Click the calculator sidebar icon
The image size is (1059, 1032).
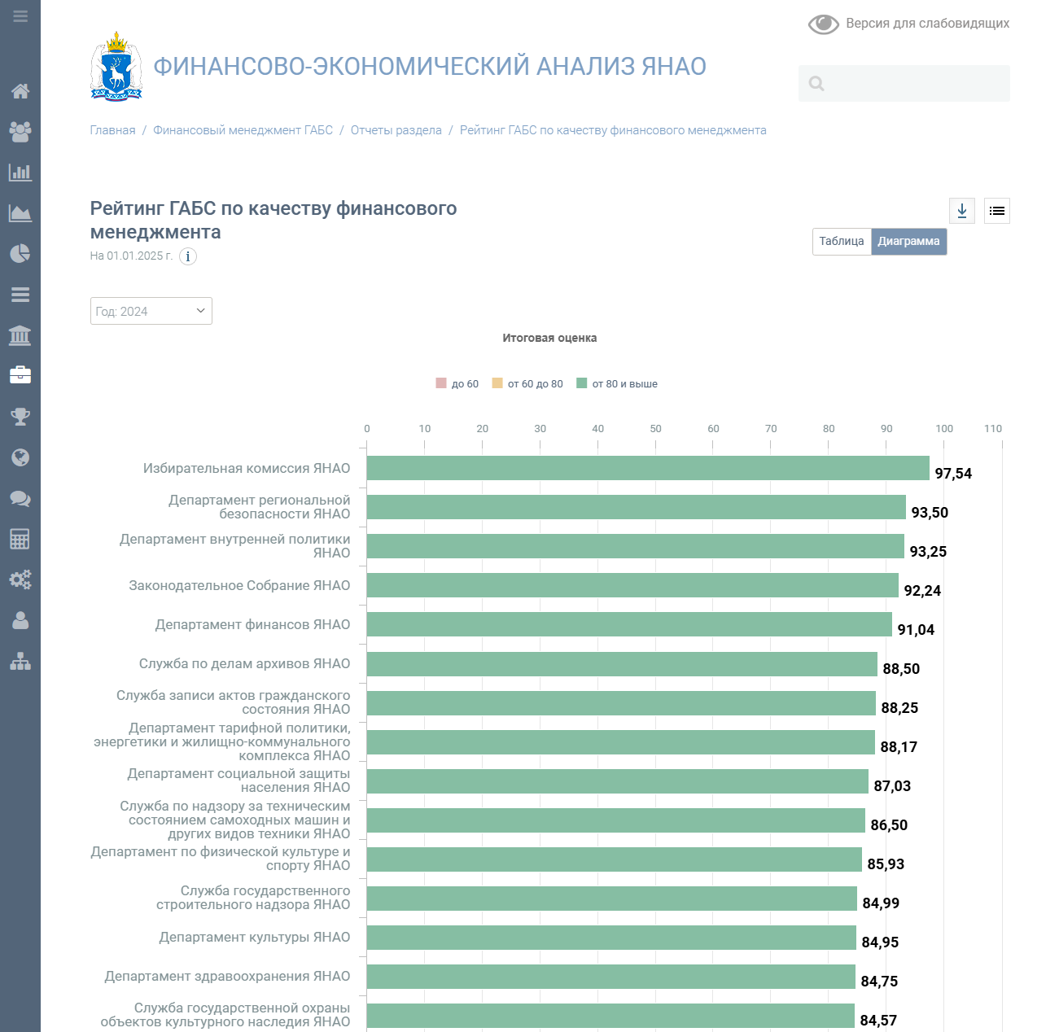(20, 539)
